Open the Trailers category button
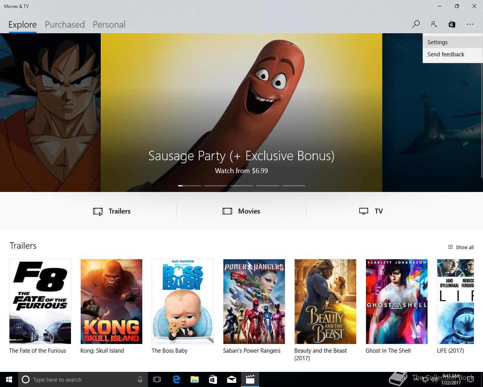 112,211
